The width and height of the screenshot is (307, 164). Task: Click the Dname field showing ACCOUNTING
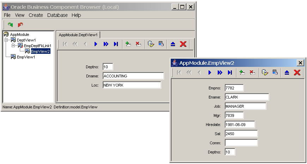coord(133,76)
